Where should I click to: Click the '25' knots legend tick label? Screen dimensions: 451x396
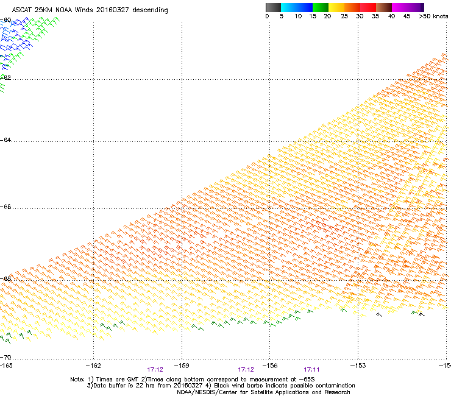pos(344,16)
